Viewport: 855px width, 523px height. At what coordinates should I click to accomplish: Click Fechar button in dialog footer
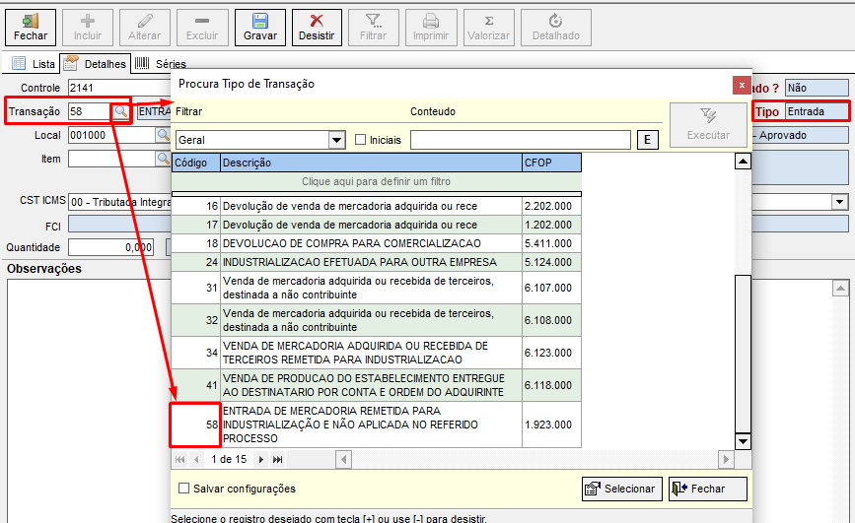coord(707,489)
